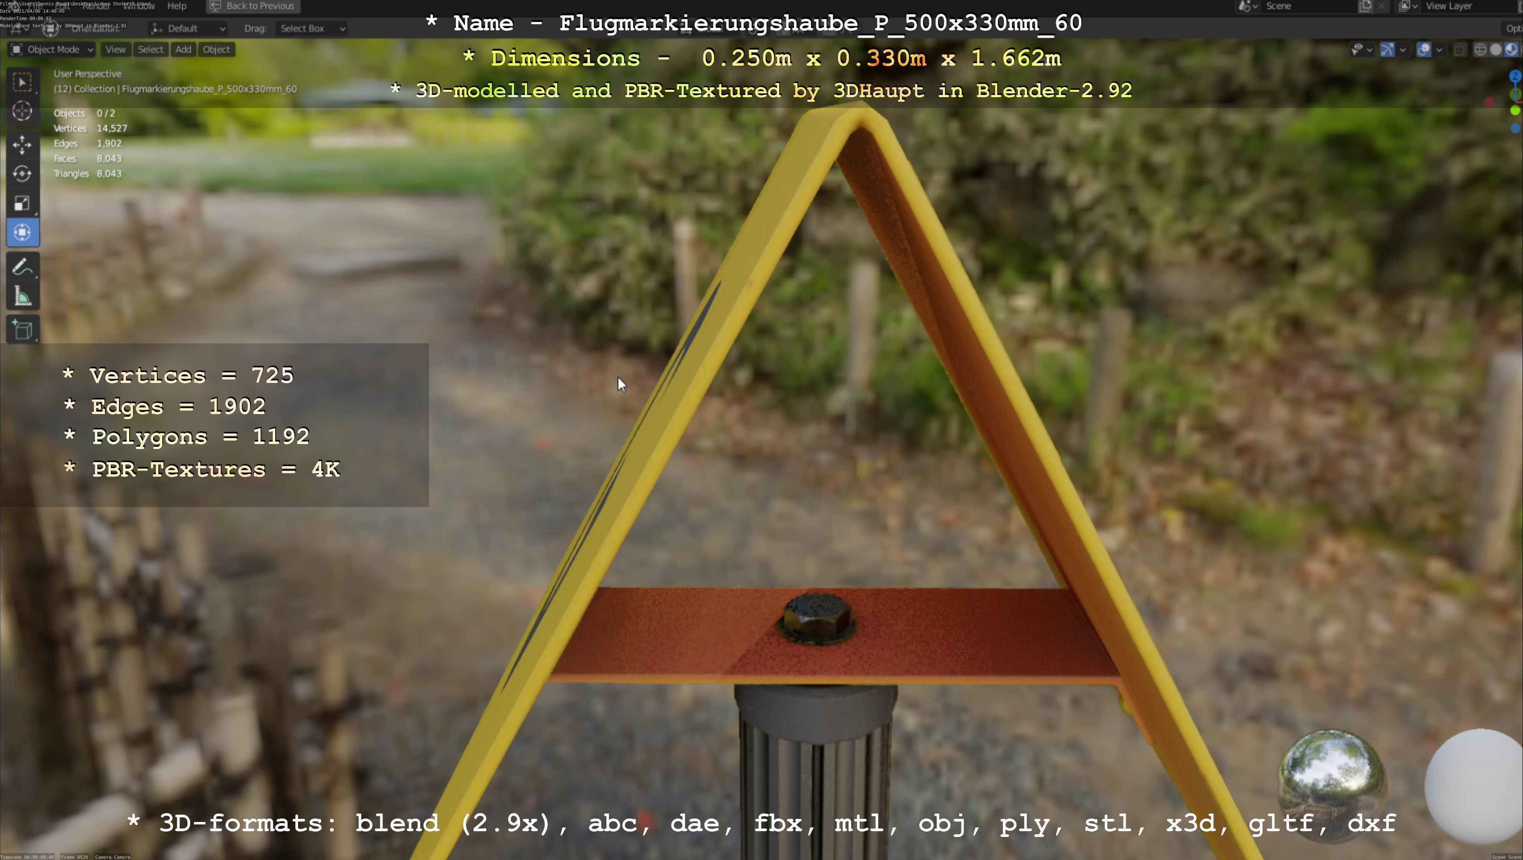Choose the Move tool
The image size is (1523, 860).
coord(22,144)
